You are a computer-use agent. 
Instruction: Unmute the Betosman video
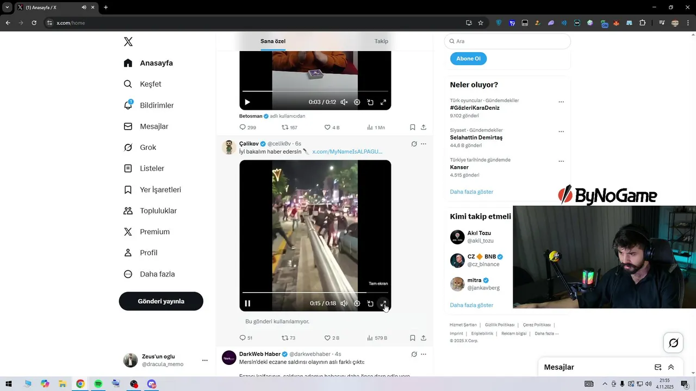[344, 102]
